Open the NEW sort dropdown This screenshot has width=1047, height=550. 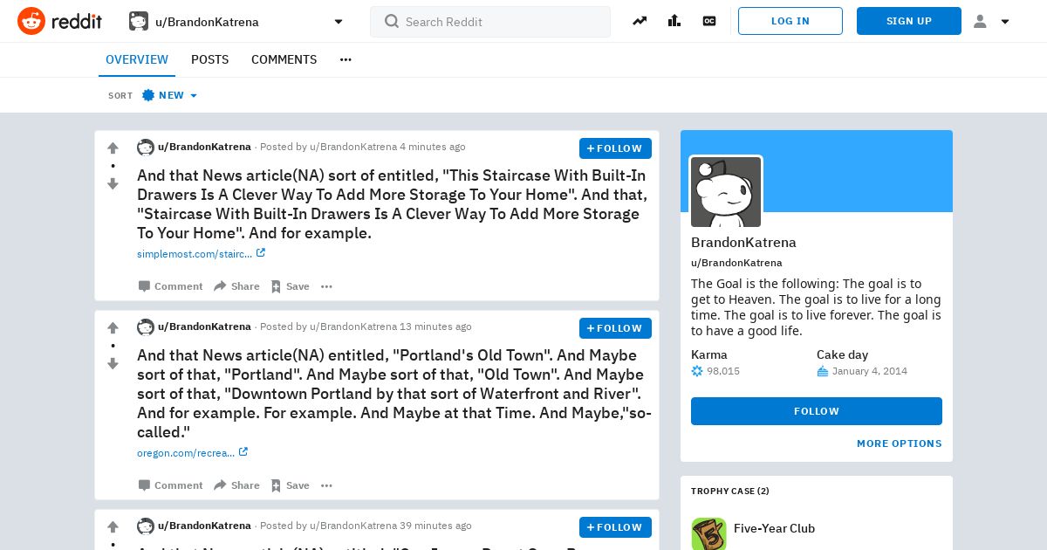pyautogui.click(x=170, y=95)
